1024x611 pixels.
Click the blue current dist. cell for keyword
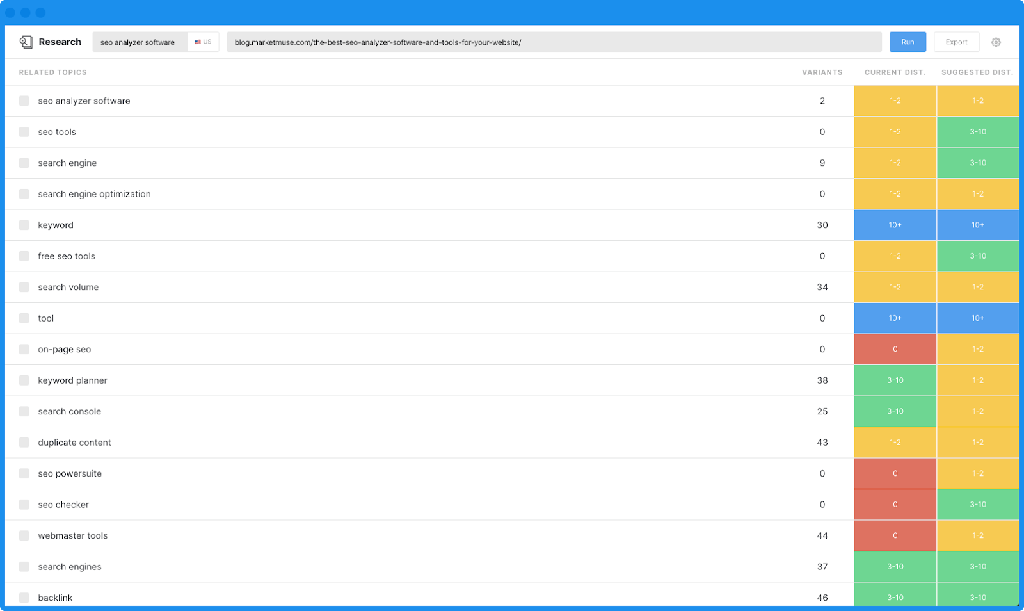point(895,225)
